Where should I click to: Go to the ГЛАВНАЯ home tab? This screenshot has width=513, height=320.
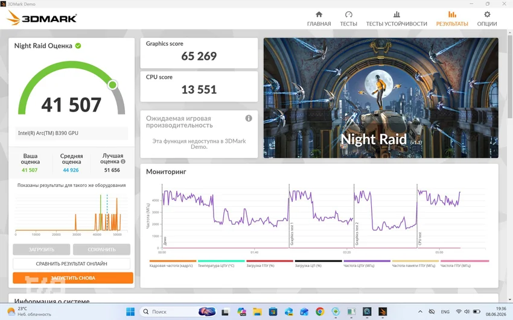(x=319, y=19)
